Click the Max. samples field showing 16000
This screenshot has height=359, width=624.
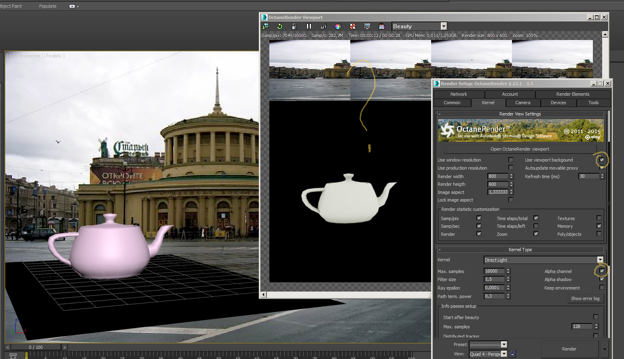[494, 271]
